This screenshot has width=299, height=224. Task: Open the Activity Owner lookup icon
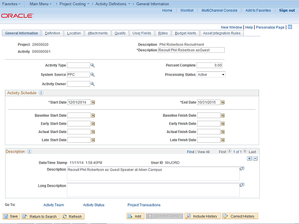coord(93,84)
